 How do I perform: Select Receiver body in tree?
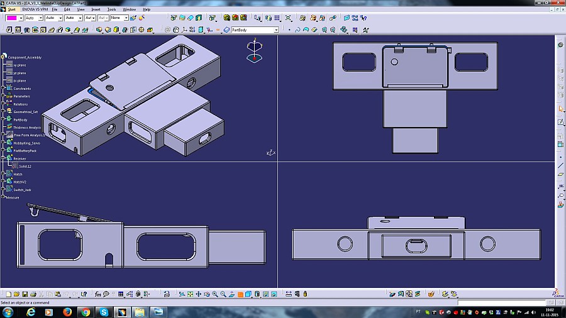(20, 158)
